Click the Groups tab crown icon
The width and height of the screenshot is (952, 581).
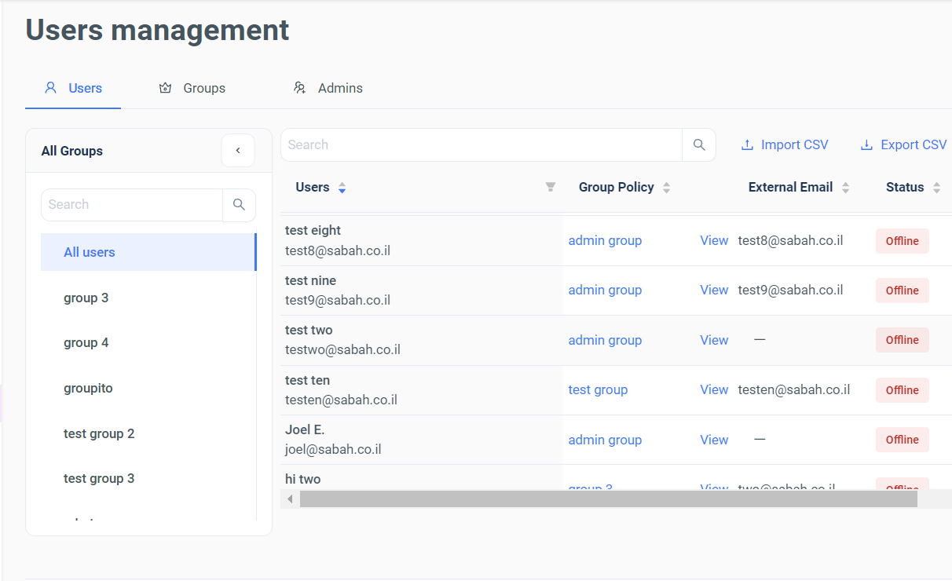165,88
